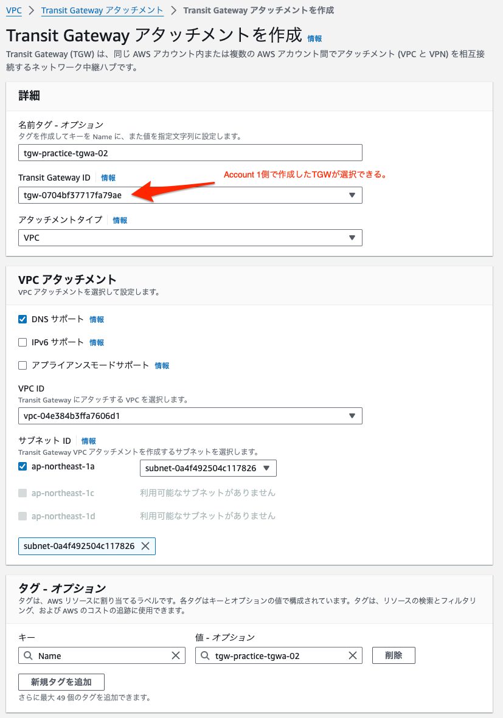Click the magnifier icon in the value field
This screenshot has height=718, width=503.
[204, 655]
